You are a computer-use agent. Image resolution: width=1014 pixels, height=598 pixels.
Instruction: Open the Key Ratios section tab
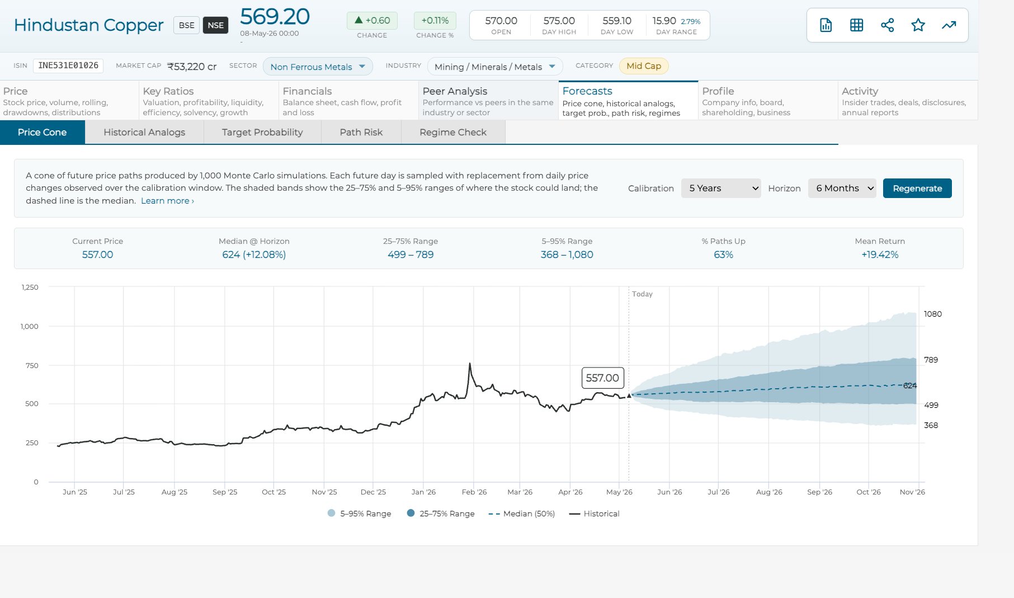(209, 101)
